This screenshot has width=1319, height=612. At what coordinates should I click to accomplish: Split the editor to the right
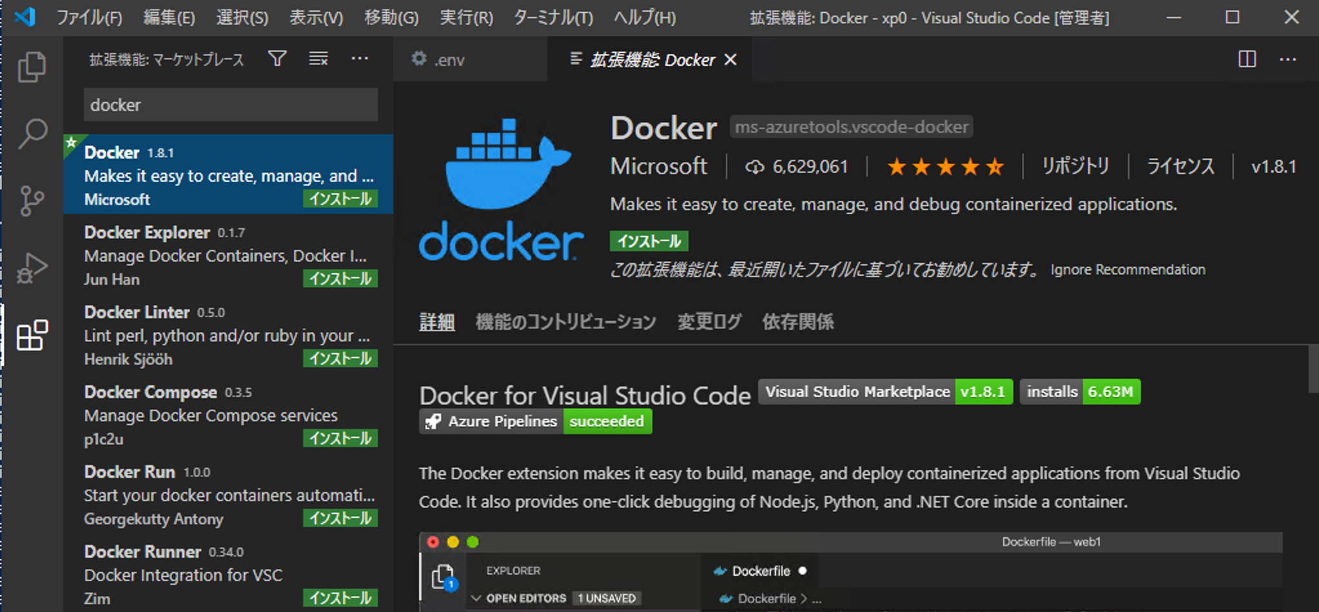click(x=1247, y=59)
